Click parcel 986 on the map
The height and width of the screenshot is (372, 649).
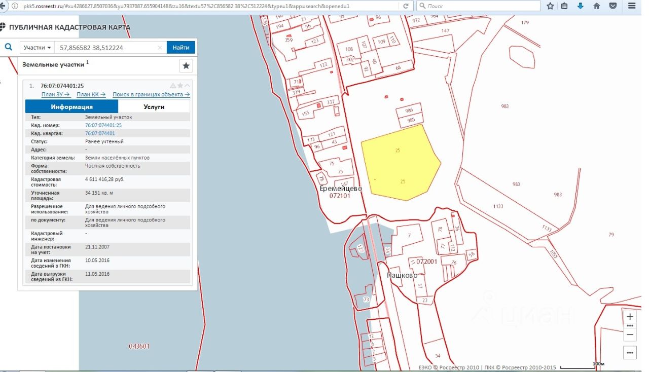(x=409, y=110)
